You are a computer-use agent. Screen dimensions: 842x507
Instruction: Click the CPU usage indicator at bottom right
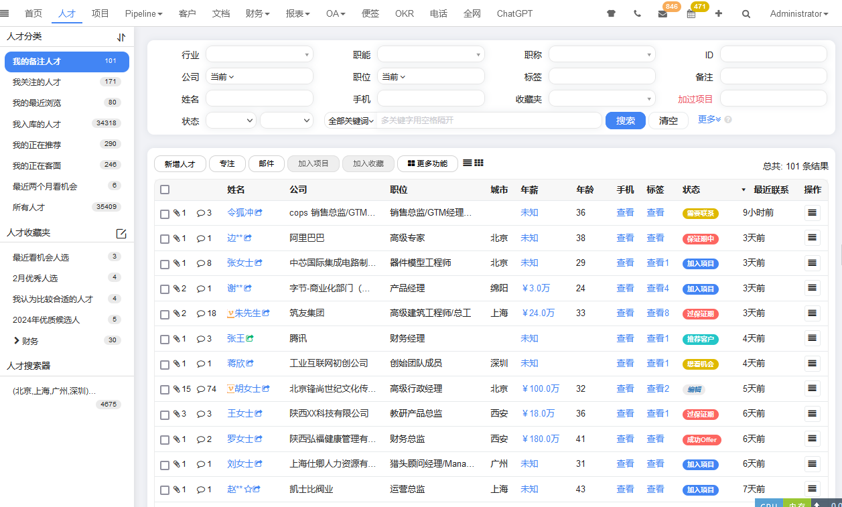pyautogui.click(x=768, y=504)
